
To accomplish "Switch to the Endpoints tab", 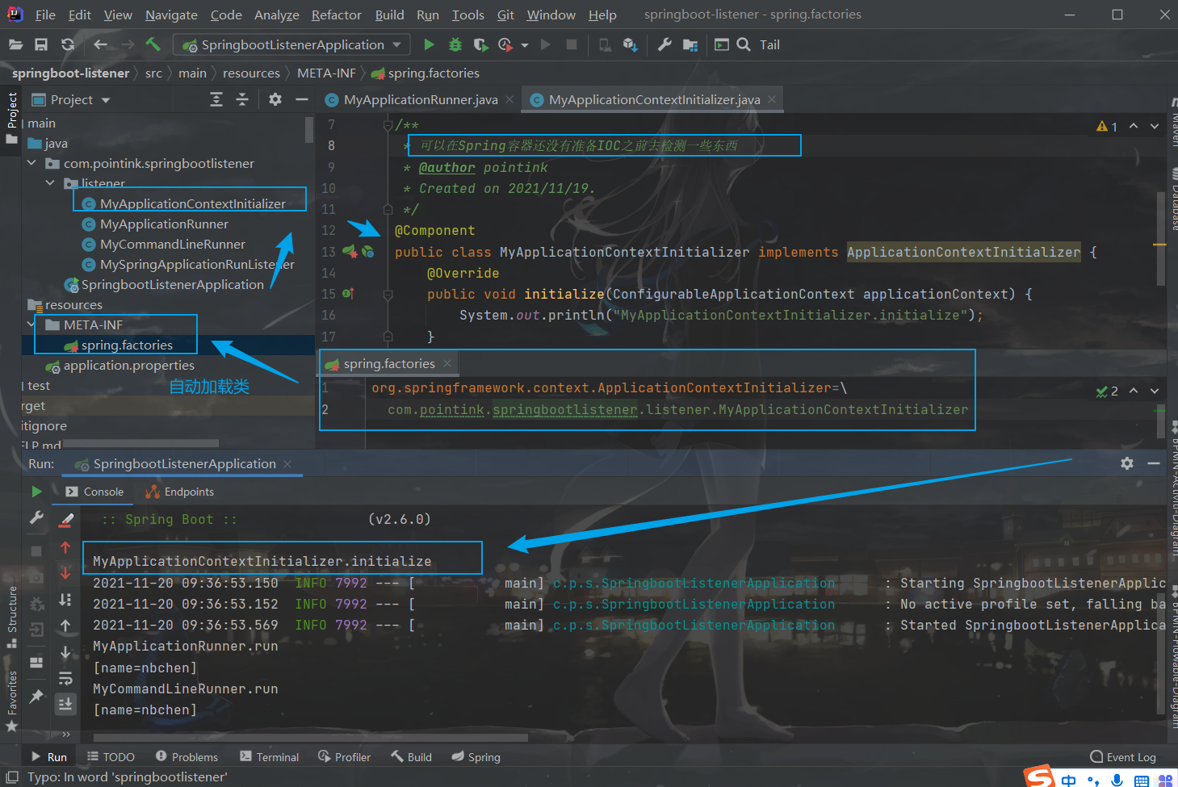I will 179,492.
